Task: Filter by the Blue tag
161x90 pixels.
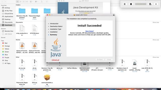Action: pyautogui.click(x=6, y=55)
